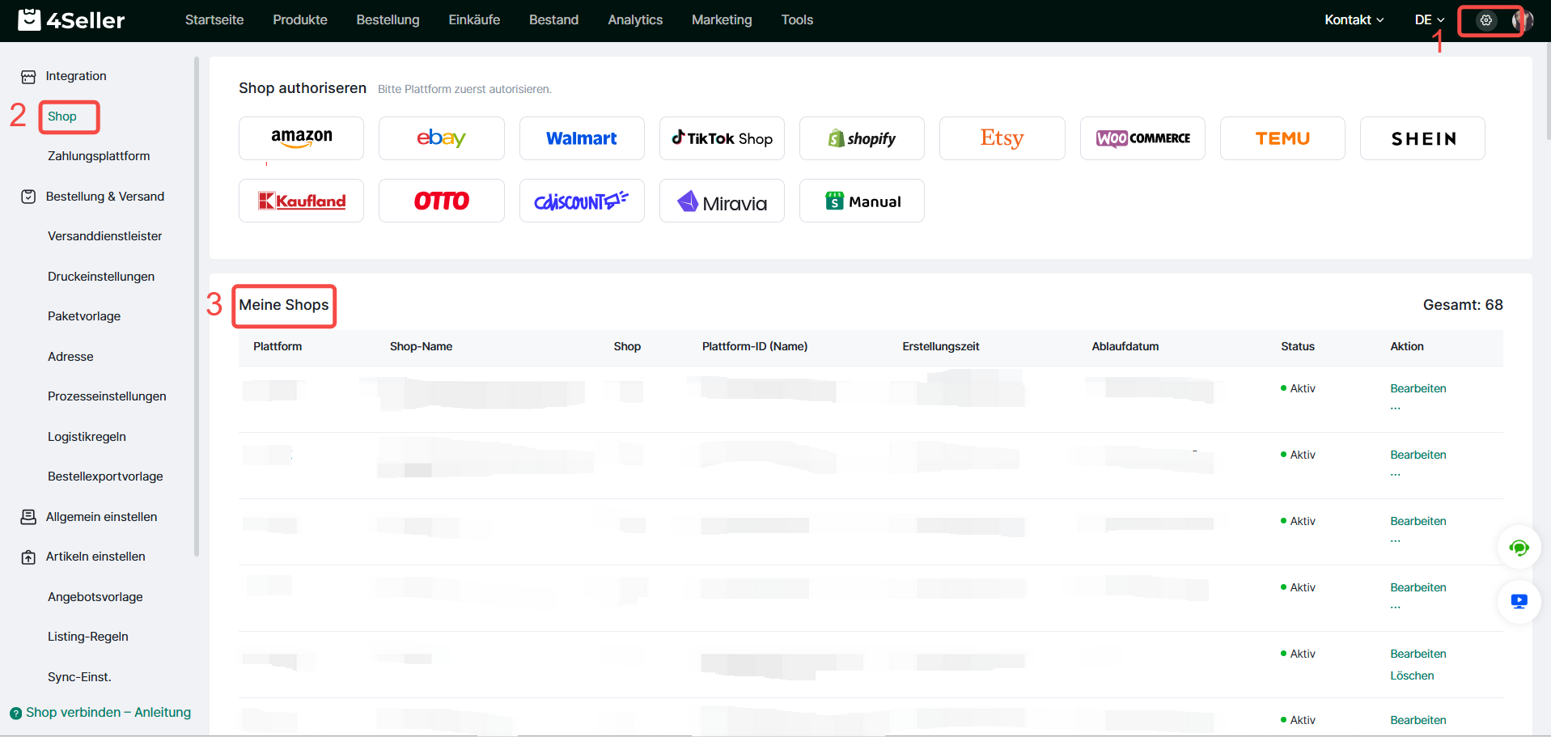Select the TikTok Shop platform

722,138
